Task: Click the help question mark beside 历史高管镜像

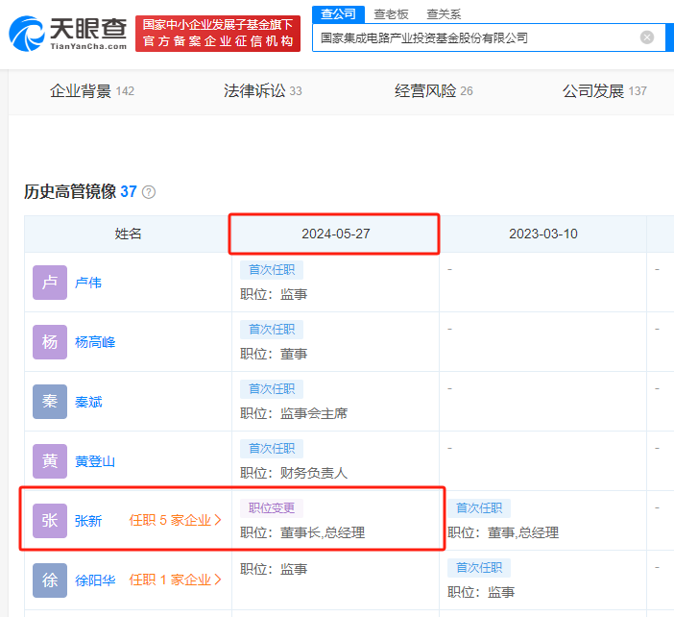Action: pos(149,192)
